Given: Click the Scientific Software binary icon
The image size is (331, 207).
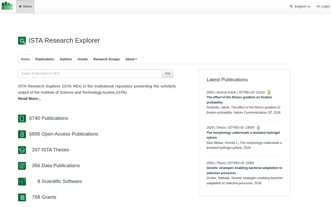Looking at the screenshot, I should click(x=22, y=182).
